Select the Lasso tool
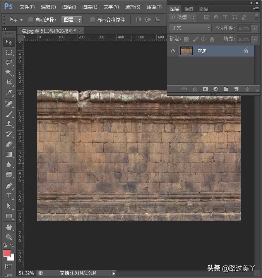This screenshot has height=278, width=262. 9,62
